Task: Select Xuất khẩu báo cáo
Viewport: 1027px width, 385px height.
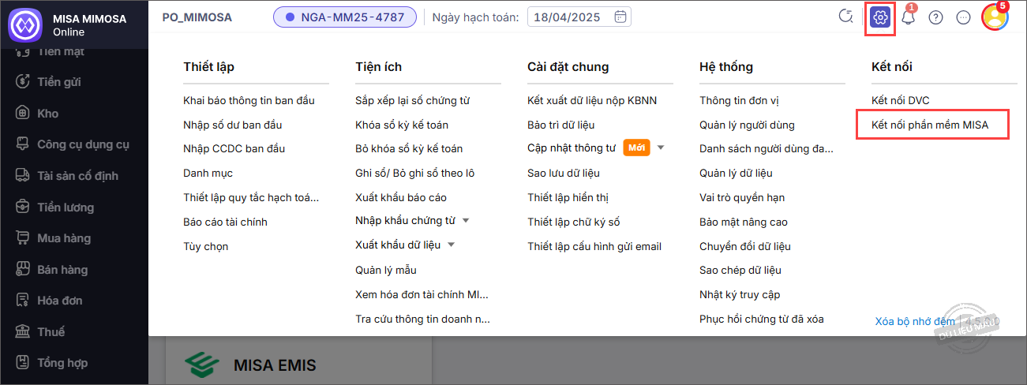Action: (401, 197)
